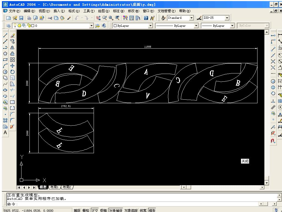This screenshot has height=212, width=282.
Task: Expand the layer 0 dropdown list
Action: click(x=91, y=26)
